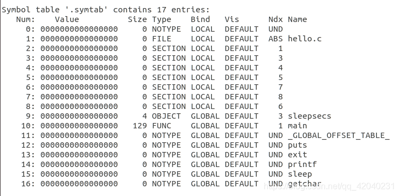The width and height of the screenshot is (399, 196).
Task: Click the 'Value' column header
Action: coord(67,19)
